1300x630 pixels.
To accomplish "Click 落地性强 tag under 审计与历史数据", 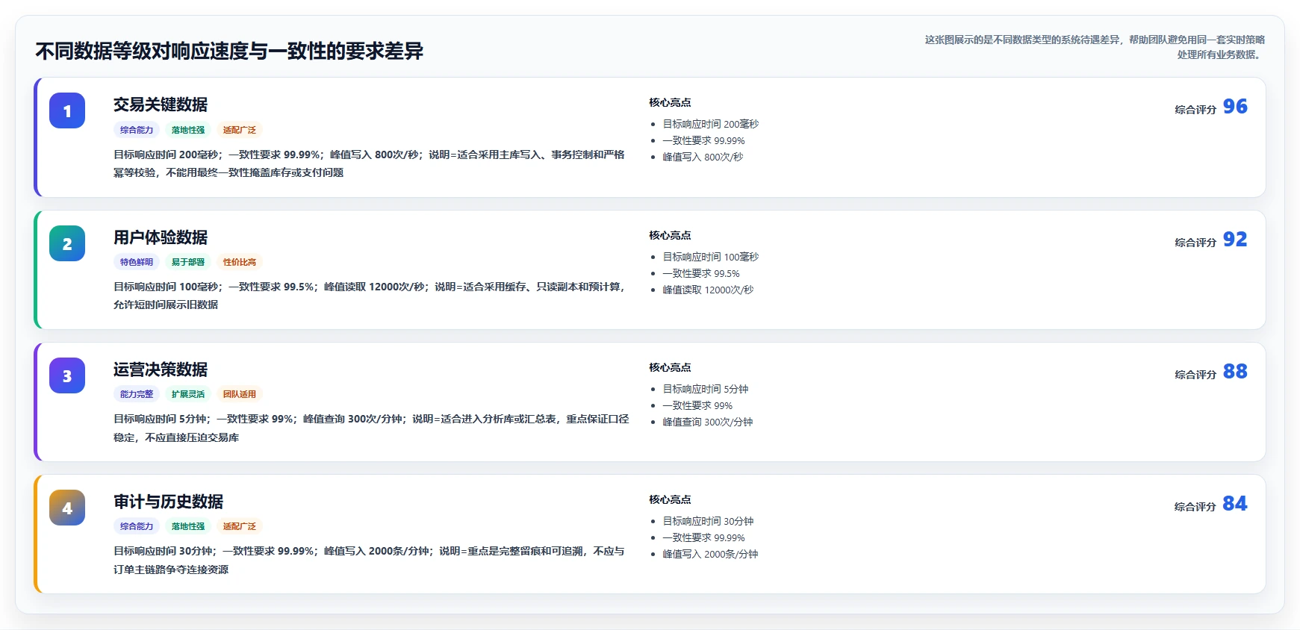I will click(188, 526).
